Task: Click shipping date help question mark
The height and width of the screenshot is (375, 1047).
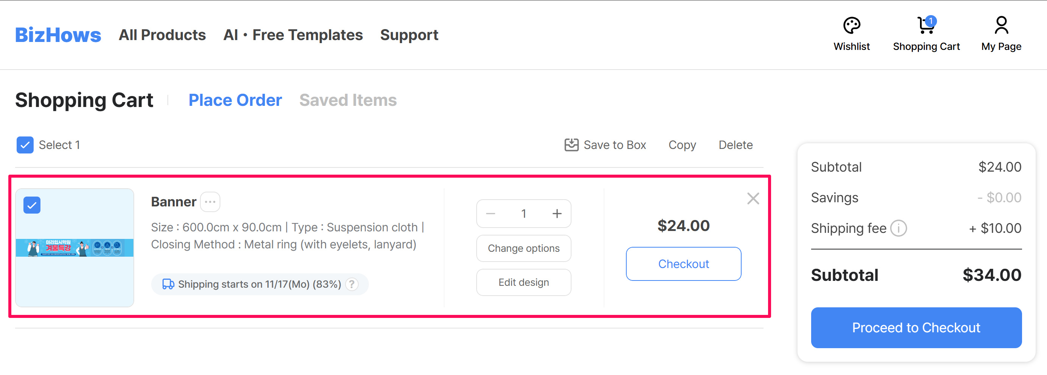Action: pos(352,284)
